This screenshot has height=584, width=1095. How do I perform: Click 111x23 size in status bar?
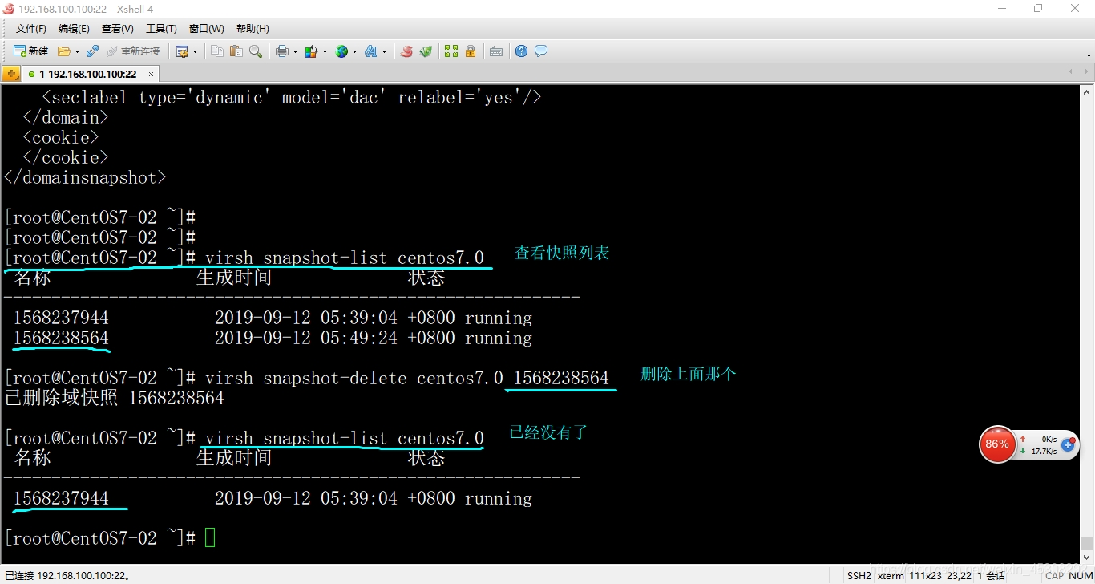click(924, 575)
